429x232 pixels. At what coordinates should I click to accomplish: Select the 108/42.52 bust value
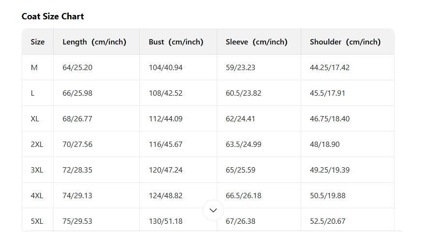[x=166, y=93]
